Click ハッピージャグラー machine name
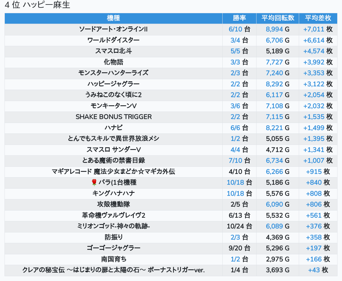 (113, 84)
